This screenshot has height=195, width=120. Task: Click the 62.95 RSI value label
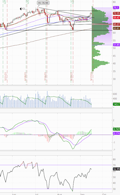click(x=116, y=169)
